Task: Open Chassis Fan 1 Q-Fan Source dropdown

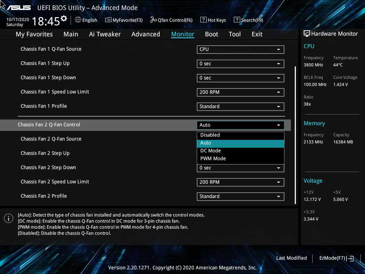Action: point(241,49)
